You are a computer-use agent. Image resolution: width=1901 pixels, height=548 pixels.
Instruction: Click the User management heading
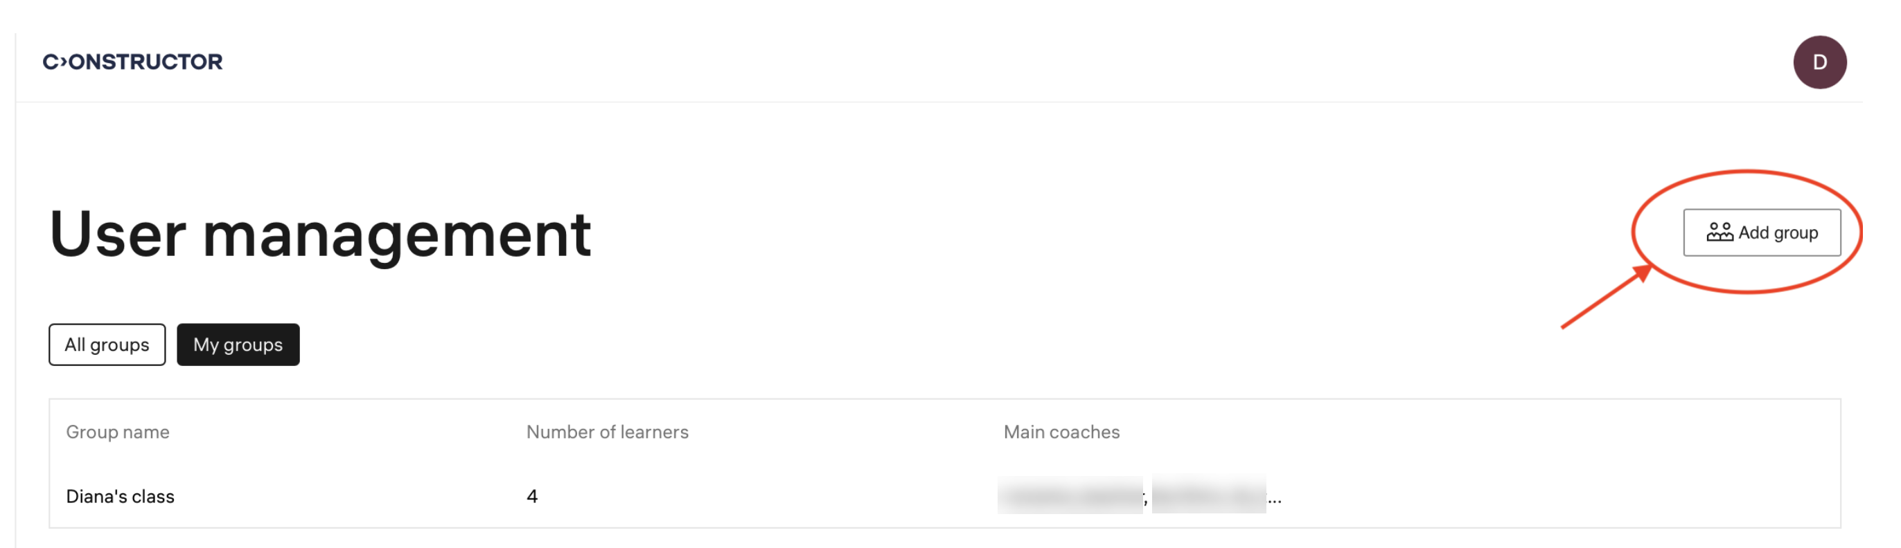(x=320, y=235)
